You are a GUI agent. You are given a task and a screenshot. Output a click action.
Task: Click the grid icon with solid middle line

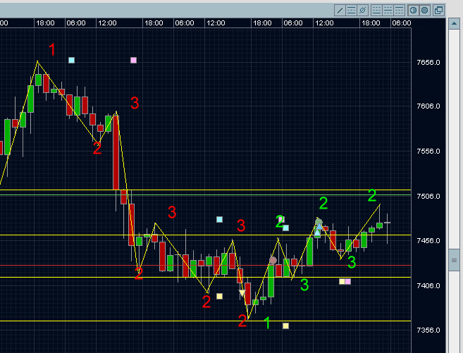tap(388, 10)
